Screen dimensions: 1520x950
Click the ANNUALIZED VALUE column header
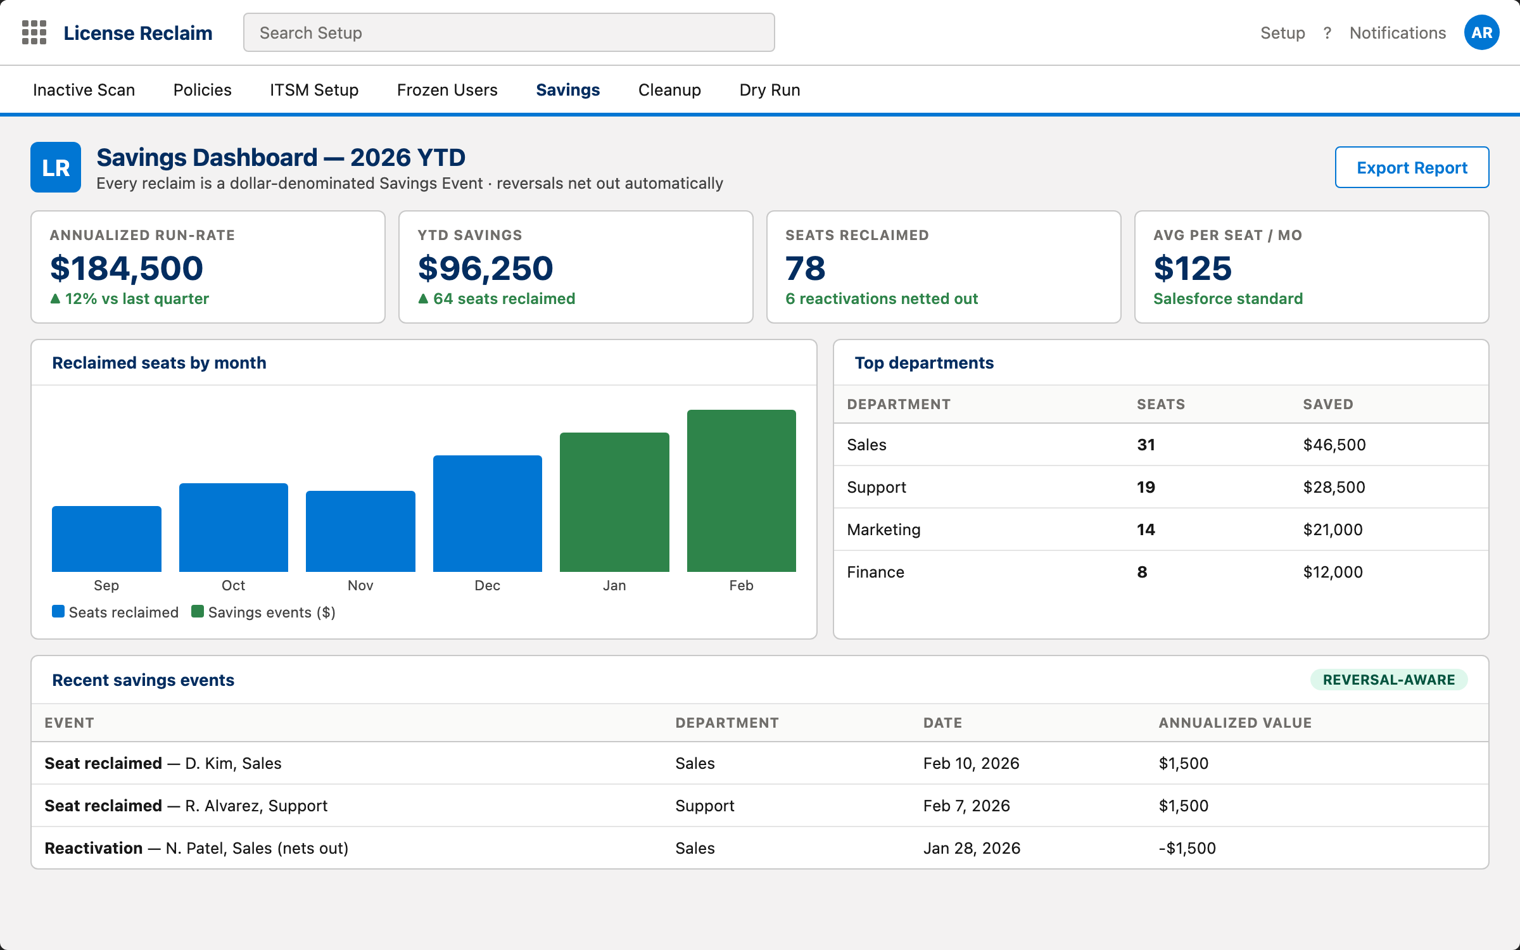[1235, 723]
